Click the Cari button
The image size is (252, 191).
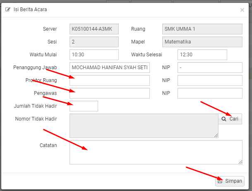[230, 119]
